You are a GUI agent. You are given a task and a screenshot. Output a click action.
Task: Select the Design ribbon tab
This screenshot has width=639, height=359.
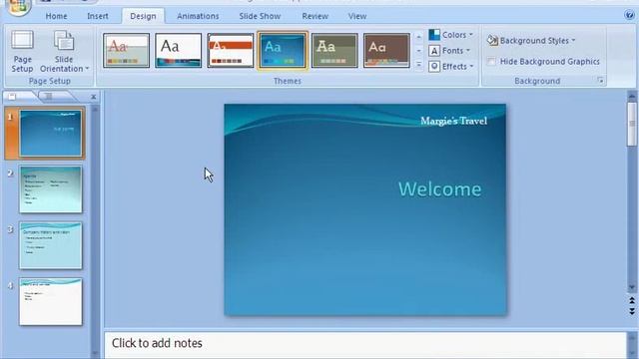coord(143,16)
